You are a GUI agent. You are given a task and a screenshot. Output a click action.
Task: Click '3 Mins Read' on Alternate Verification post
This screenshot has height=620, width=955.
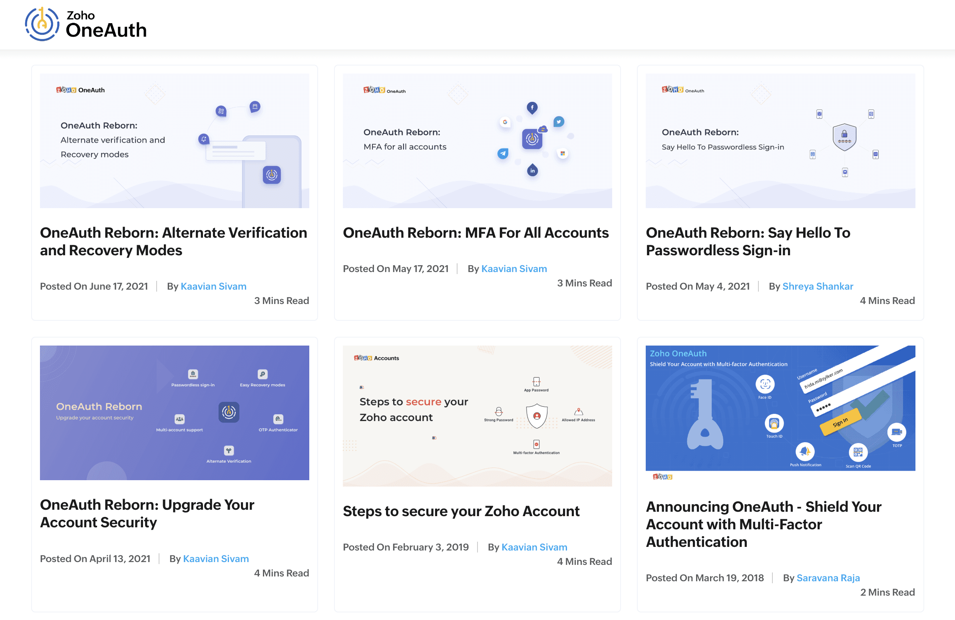(x=282, y=301)
